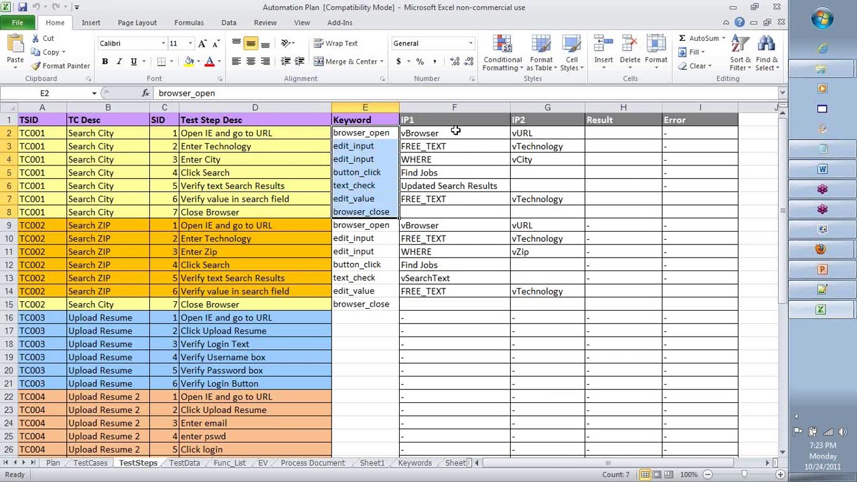Switch to the Data ribbon tab

(229, 23)
